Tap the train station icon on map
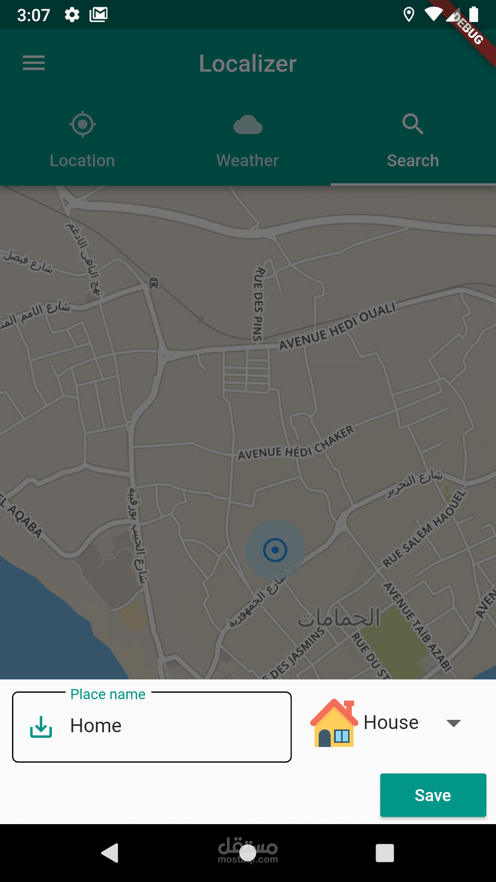Viewport: 496px width, 882px height. coord(154,283)
